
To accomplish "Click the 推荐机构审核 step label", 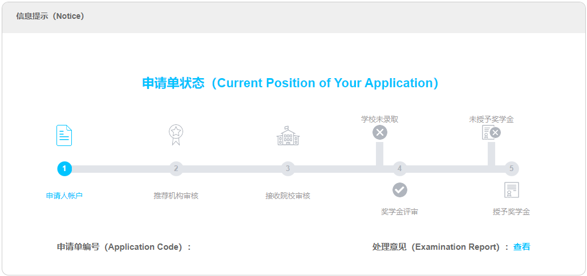I will (176, 196).
